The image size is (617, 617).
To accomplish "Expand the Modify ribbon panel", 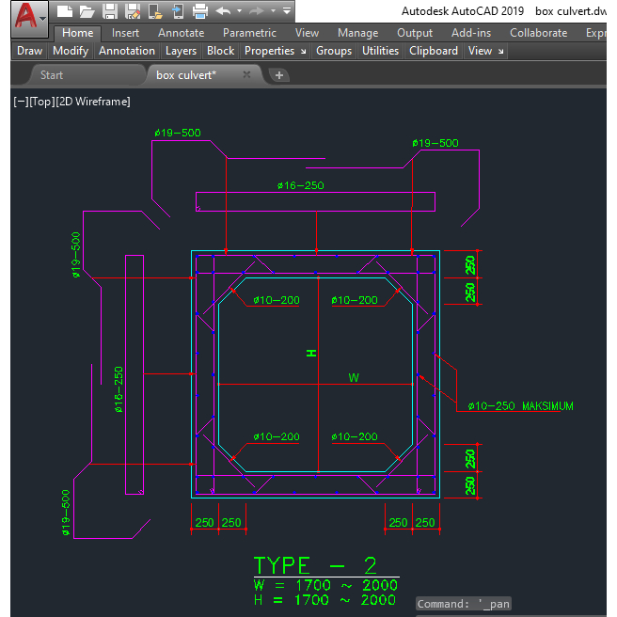I will (71, 51).
